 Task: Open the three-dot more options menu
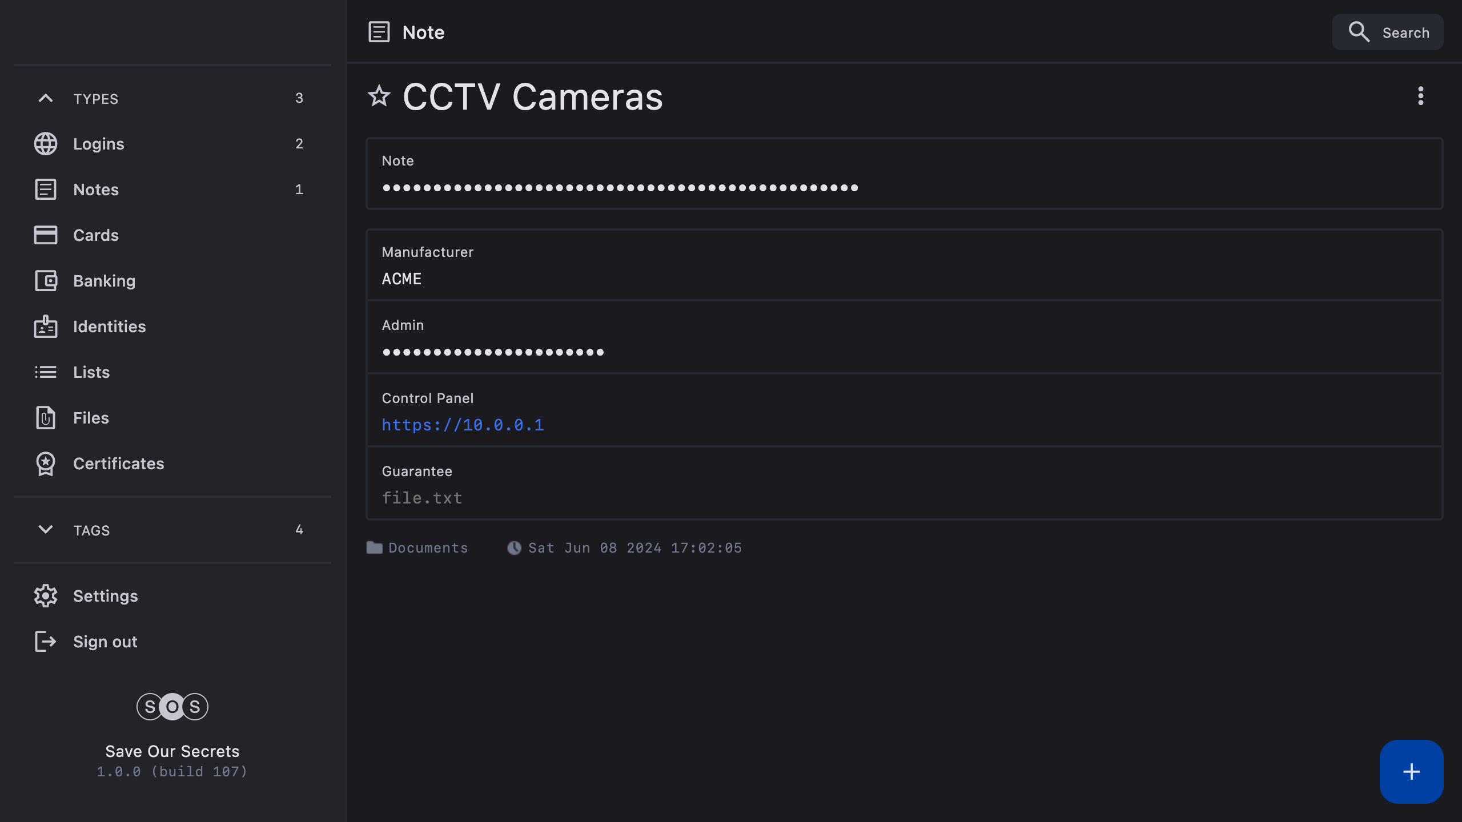click(1420, 96)
